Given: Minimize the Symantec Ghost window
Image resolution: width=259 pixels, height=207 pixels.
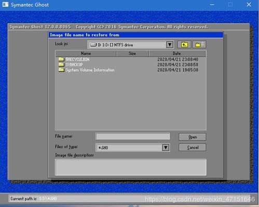Looking at the screenshot, I should point(212,5).
